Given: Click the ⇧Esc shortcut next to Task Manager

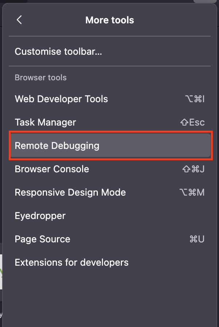Looking at the screenshot, I should pos(192,122).
